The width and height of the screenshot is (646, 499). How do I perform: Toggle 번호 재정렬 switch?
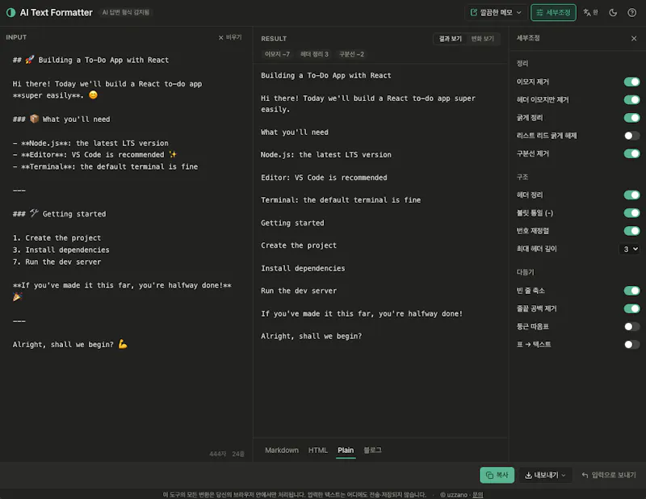[631, 231]
